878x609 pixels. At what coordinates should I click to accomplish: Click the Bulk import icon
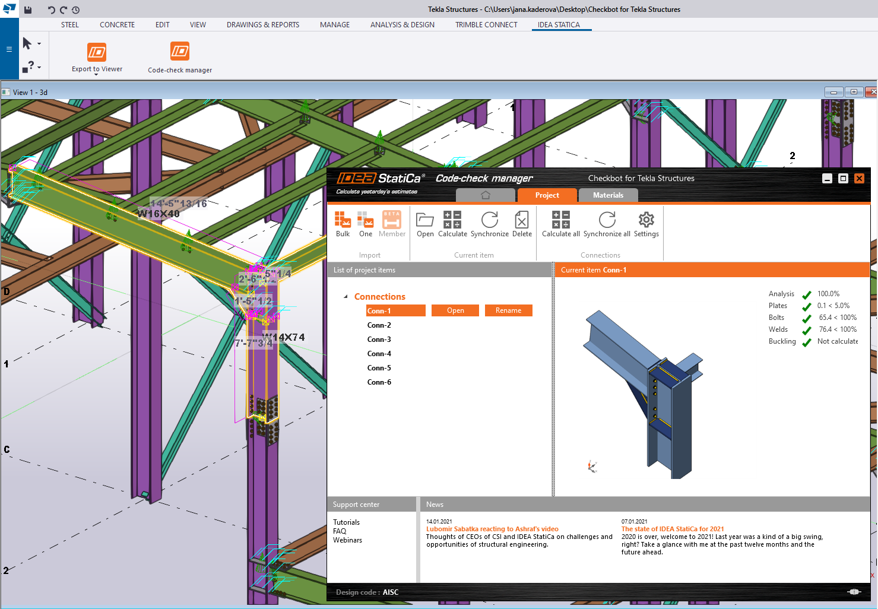pos(343,220)
